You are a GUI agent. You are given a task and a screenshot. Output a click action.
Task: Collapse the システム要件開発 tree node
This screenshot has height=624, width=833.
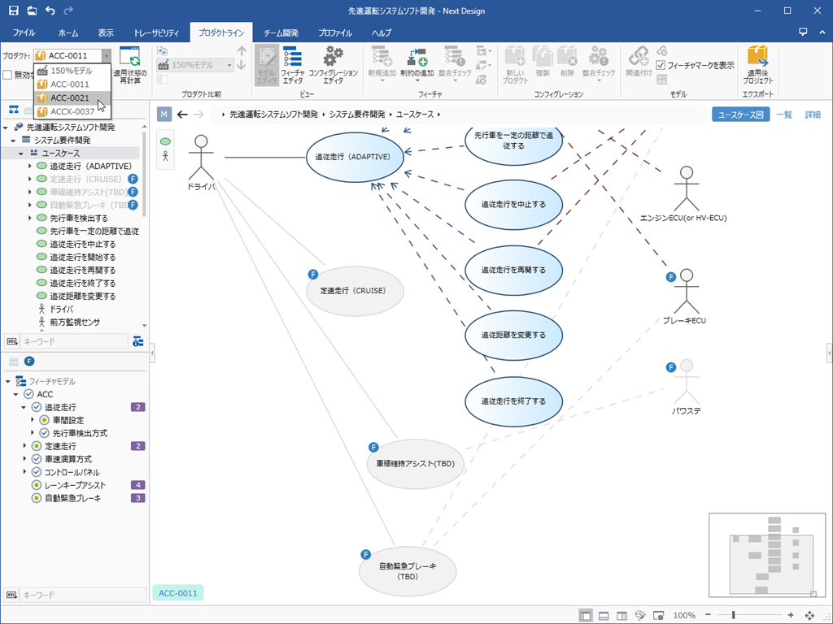(x=14, y=141)
